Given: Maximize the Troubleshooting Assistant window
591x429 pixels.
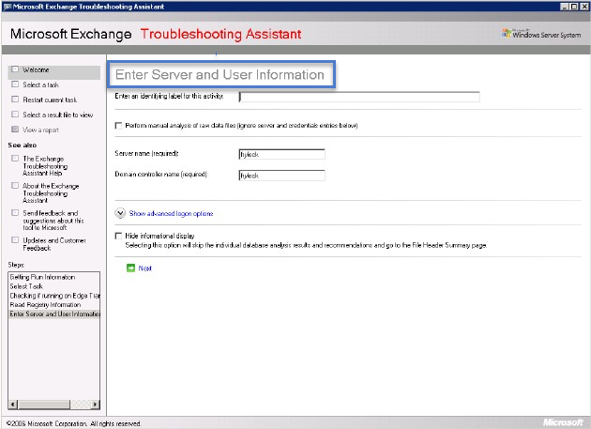Looking at the screenshot, I should [573, 7].
